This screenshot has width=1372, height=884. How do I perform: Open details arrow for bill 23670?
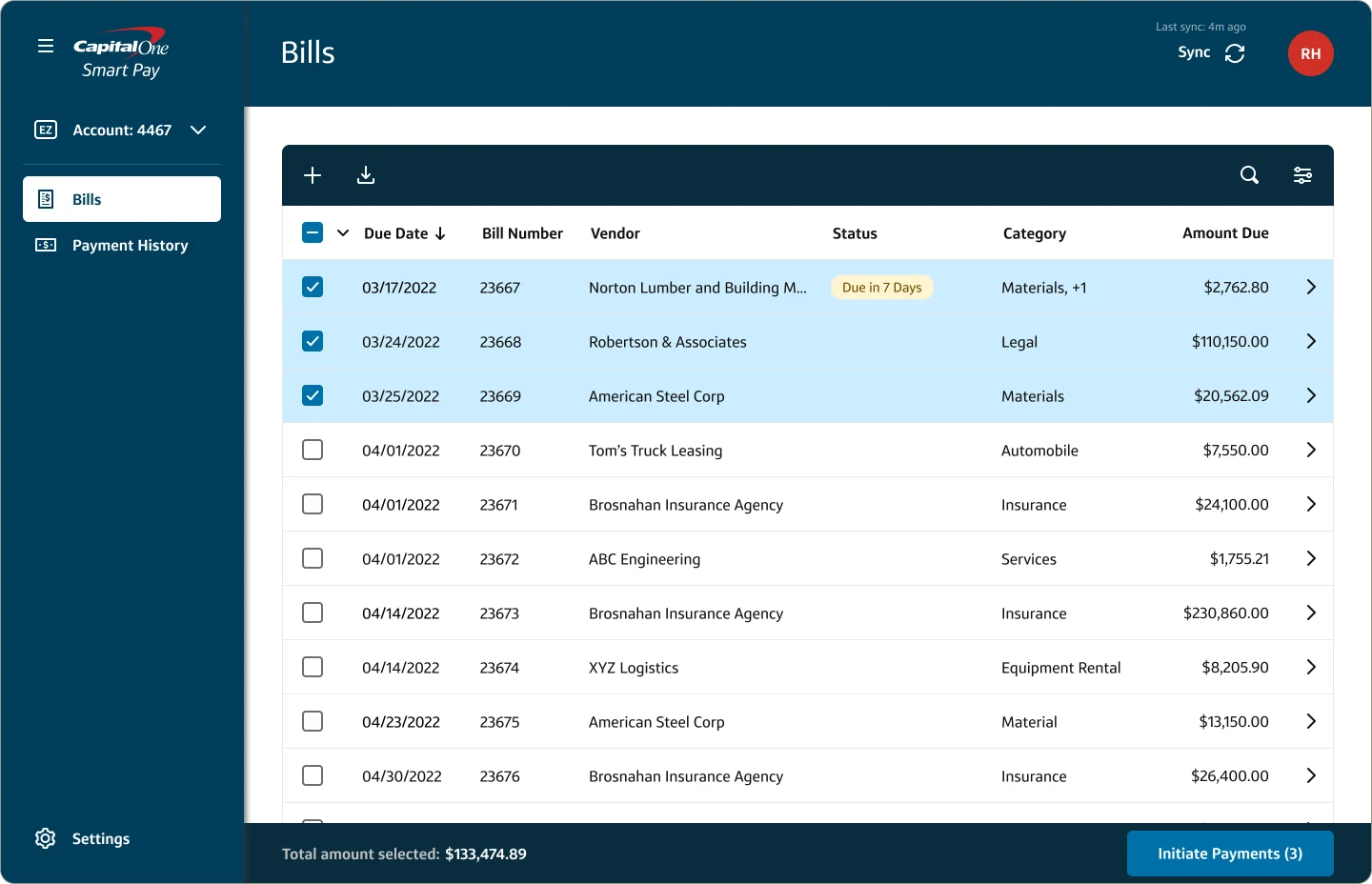pos(1311,450)
